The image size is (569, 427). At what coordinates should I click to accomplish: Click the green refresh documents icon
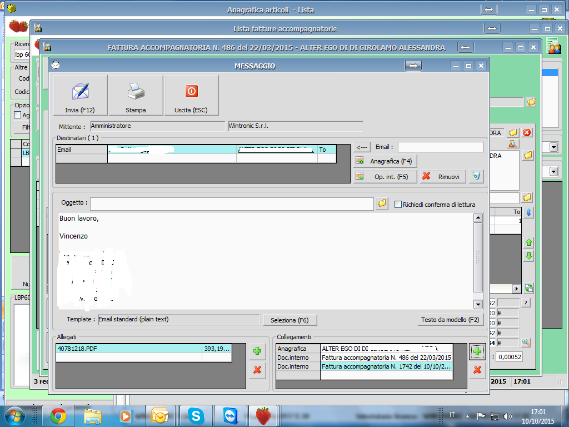point(529,289)
